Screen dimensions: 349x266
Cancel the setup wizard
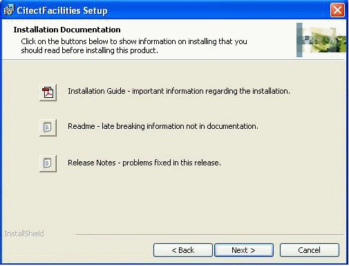[x=310, y=250]
